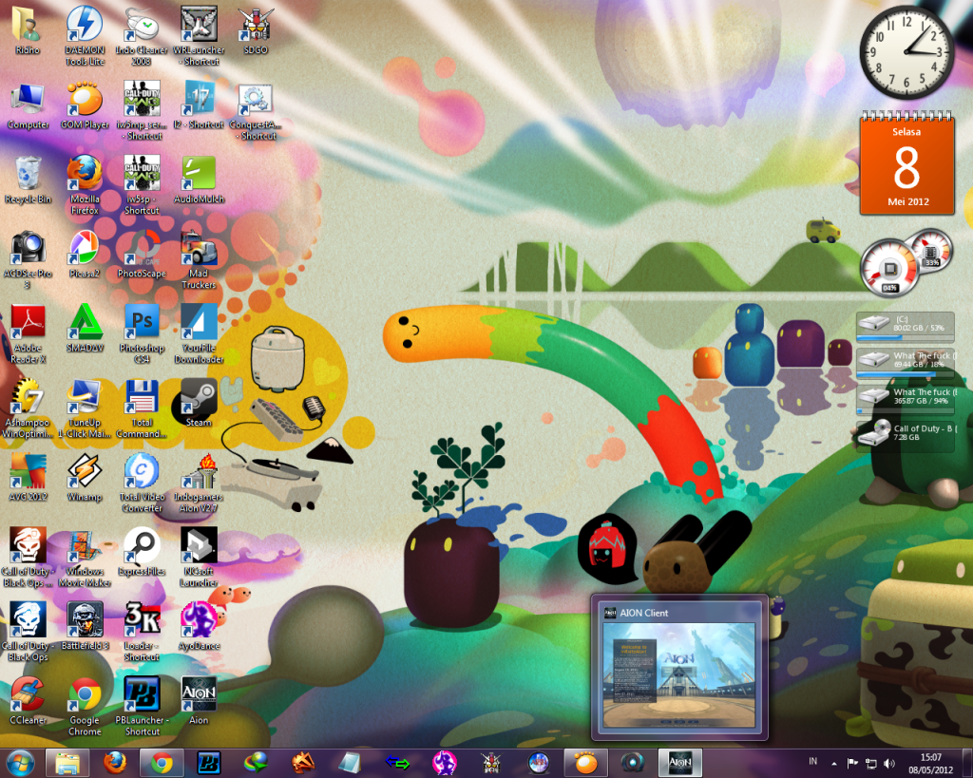Show hidden system tray icons

pyautogui.click(x=834, y=763)
